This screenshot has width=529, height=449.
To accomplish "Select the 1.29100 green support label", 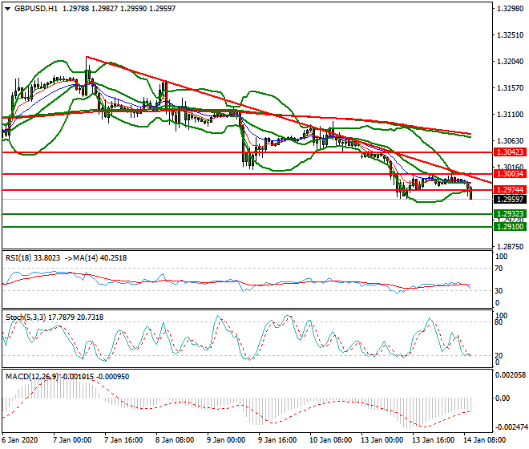I will pos(509,227).
